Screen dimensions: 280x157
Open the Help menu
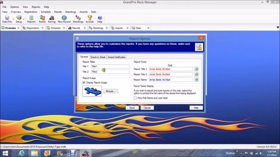(46, 7)
